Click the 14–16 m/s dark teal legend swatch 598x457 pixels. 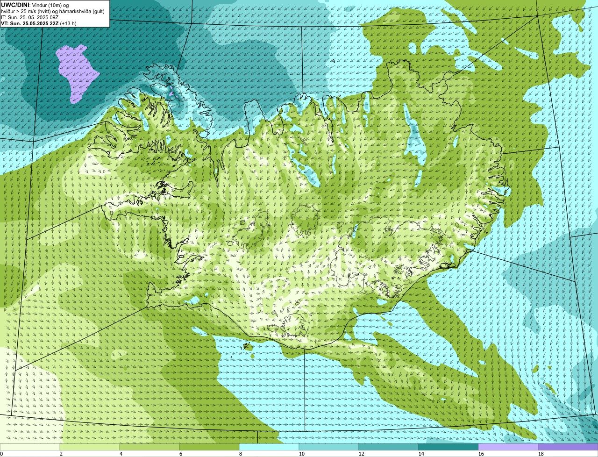[x=448, y=447]
